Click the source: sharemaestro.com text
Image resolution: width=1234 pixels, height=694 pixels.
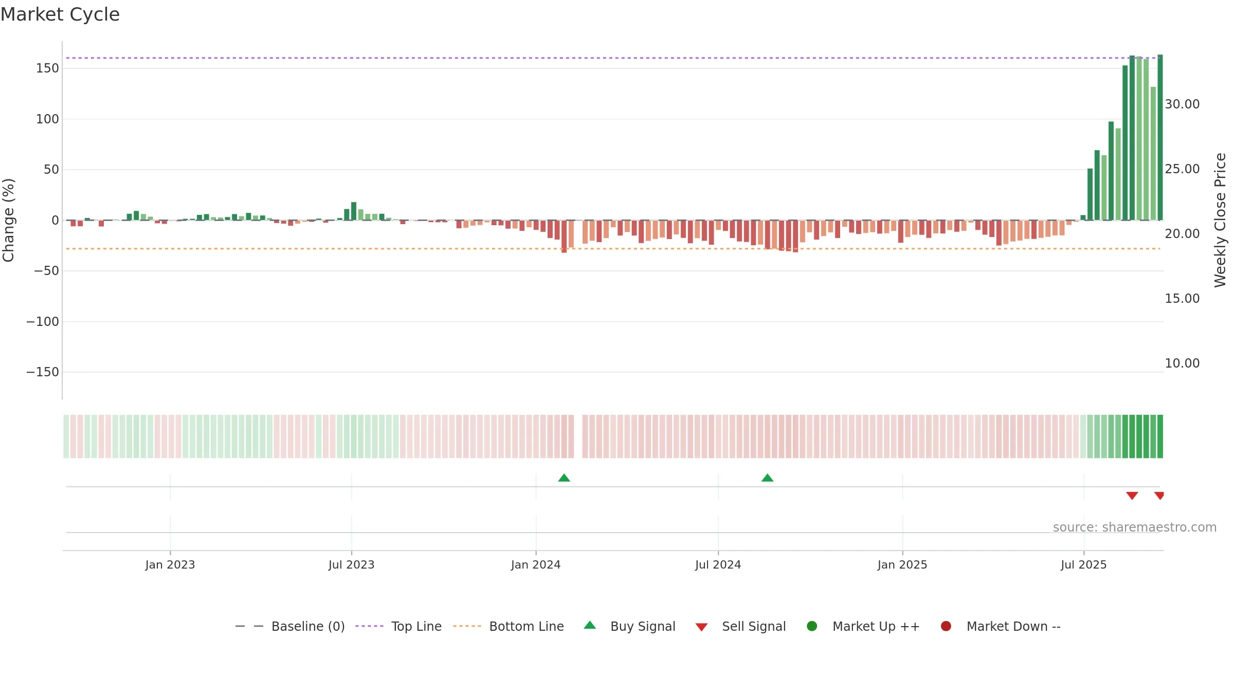coord(1135,527)
